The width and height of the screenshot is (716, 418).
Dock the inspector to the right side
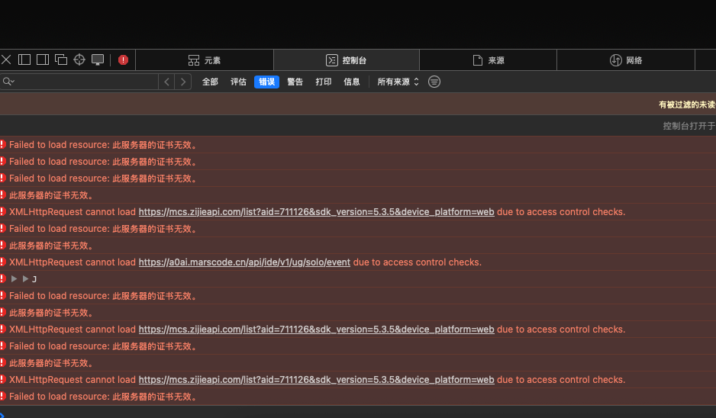click(x=43, y=59)
